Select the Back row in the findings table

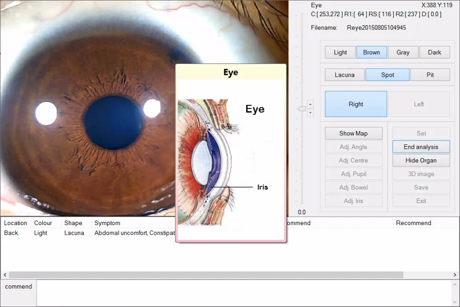(x=11, y=233)
